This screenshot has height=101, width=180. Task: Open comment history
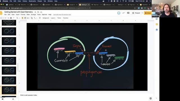point(128,13)
